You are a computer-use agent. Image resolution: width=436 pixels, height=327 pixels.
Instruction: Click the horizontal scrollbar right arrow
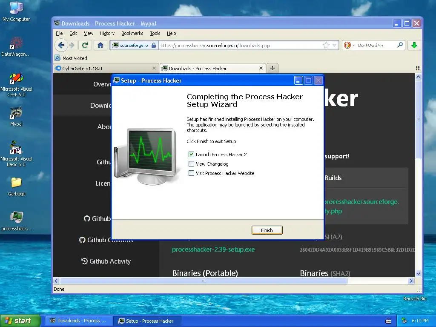(411, 281)
